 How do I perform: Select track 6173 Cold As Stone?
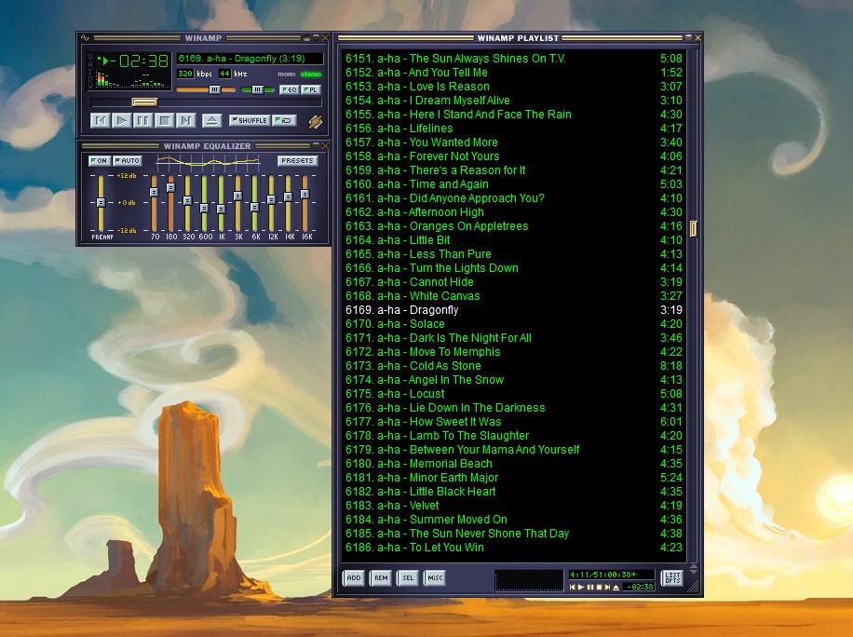click(513, 366)
